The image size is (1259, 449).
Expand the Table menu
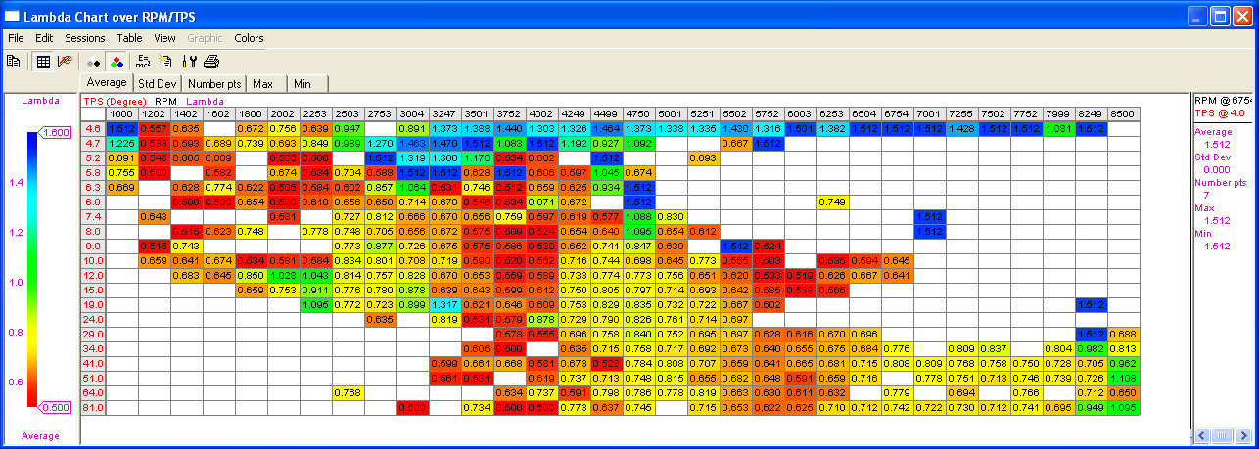click(x=129, y=38)
